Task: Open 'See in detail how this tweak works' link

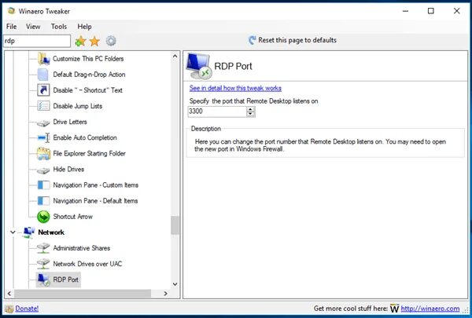Action: click(235, 88)
